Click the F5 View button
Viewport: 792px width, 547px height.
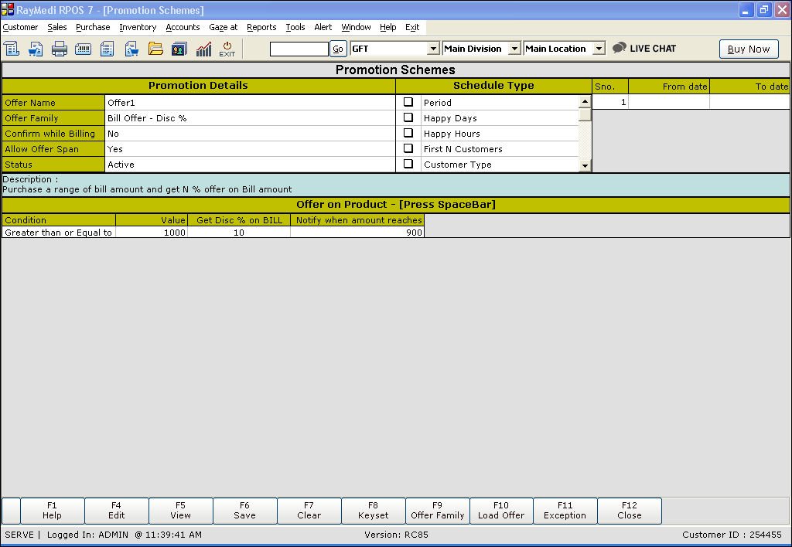180,511
